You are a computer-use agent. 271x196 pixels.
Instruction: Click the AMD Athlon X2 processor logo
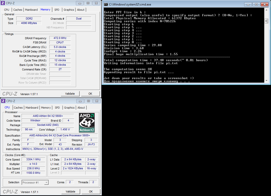pyautogui.click(x=87, y=123)
